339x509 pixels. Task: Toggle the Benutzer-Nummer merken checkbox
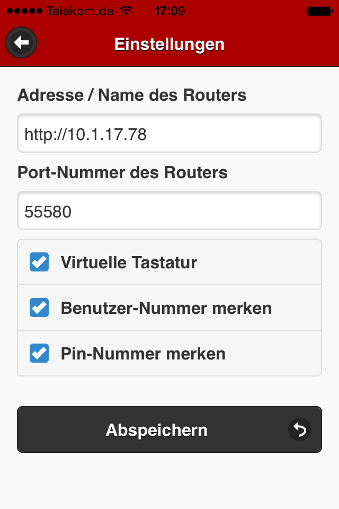[x=39, y=308]
